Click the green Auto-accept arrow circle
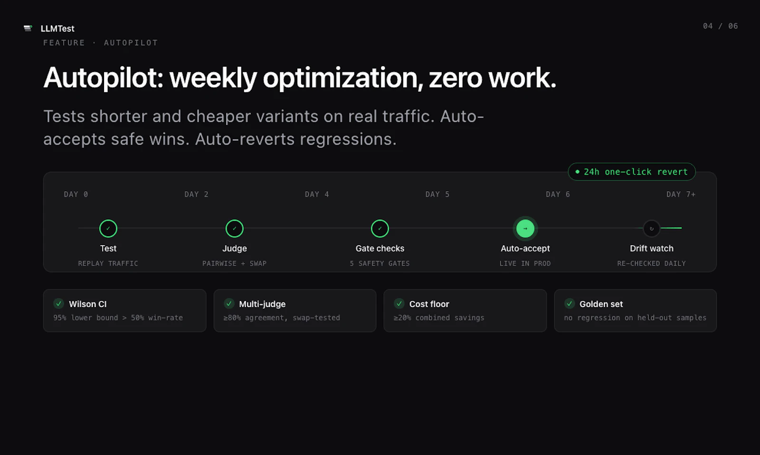Viewport: 760px width, 455px height. tap(525, 229)
